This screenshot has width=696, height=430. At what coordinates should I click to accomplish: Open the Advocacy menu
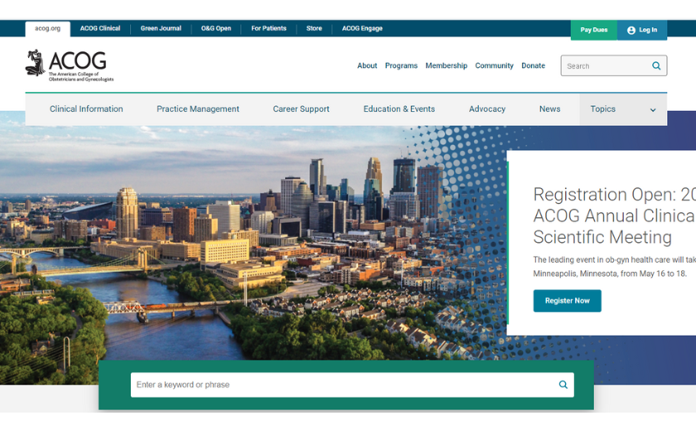(x=487, y=109)
